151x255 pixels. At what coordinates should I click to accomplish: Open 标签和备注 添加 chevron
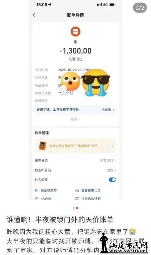115,170
